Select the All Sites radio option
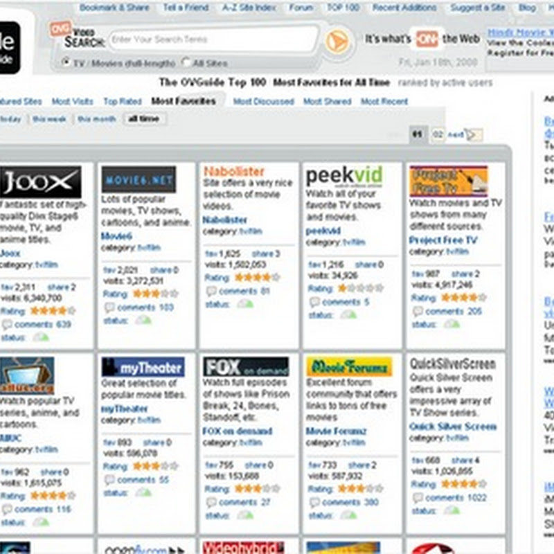This screenshot has width=554, height=554. [x=186, y=62]
